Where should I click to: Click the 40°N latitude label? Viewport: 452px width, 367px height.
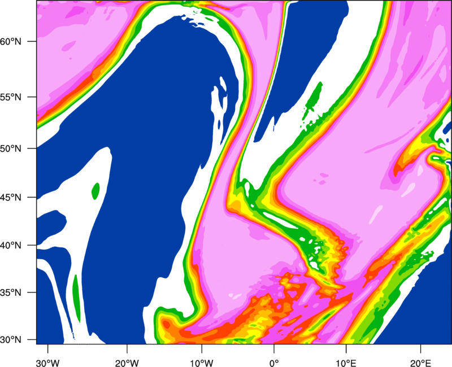click(x=11, y=246)
